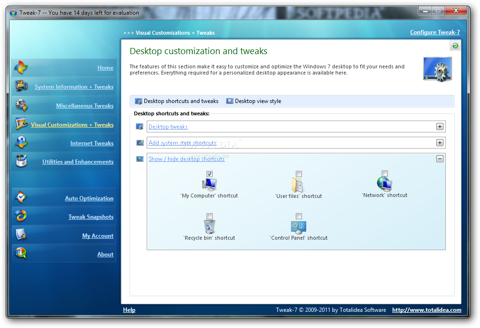
Task: Open the About link
Action: pos(105,254)
